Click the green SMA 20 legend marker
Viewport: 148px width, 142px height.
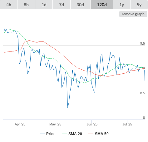click(64, 134)
